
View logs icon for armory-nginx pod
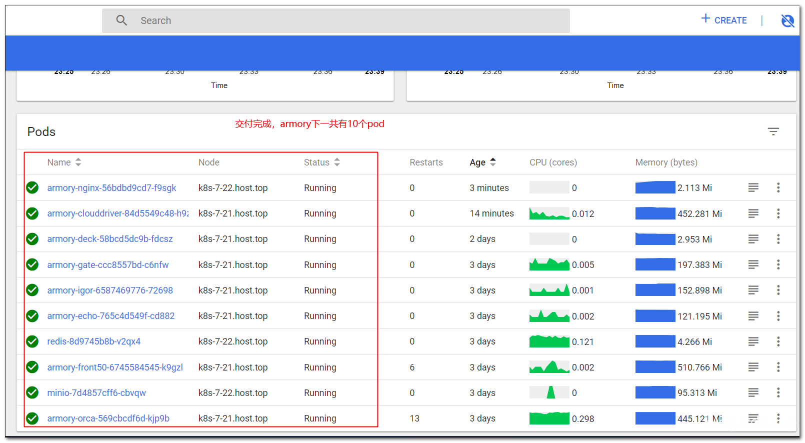click(753, 187)
